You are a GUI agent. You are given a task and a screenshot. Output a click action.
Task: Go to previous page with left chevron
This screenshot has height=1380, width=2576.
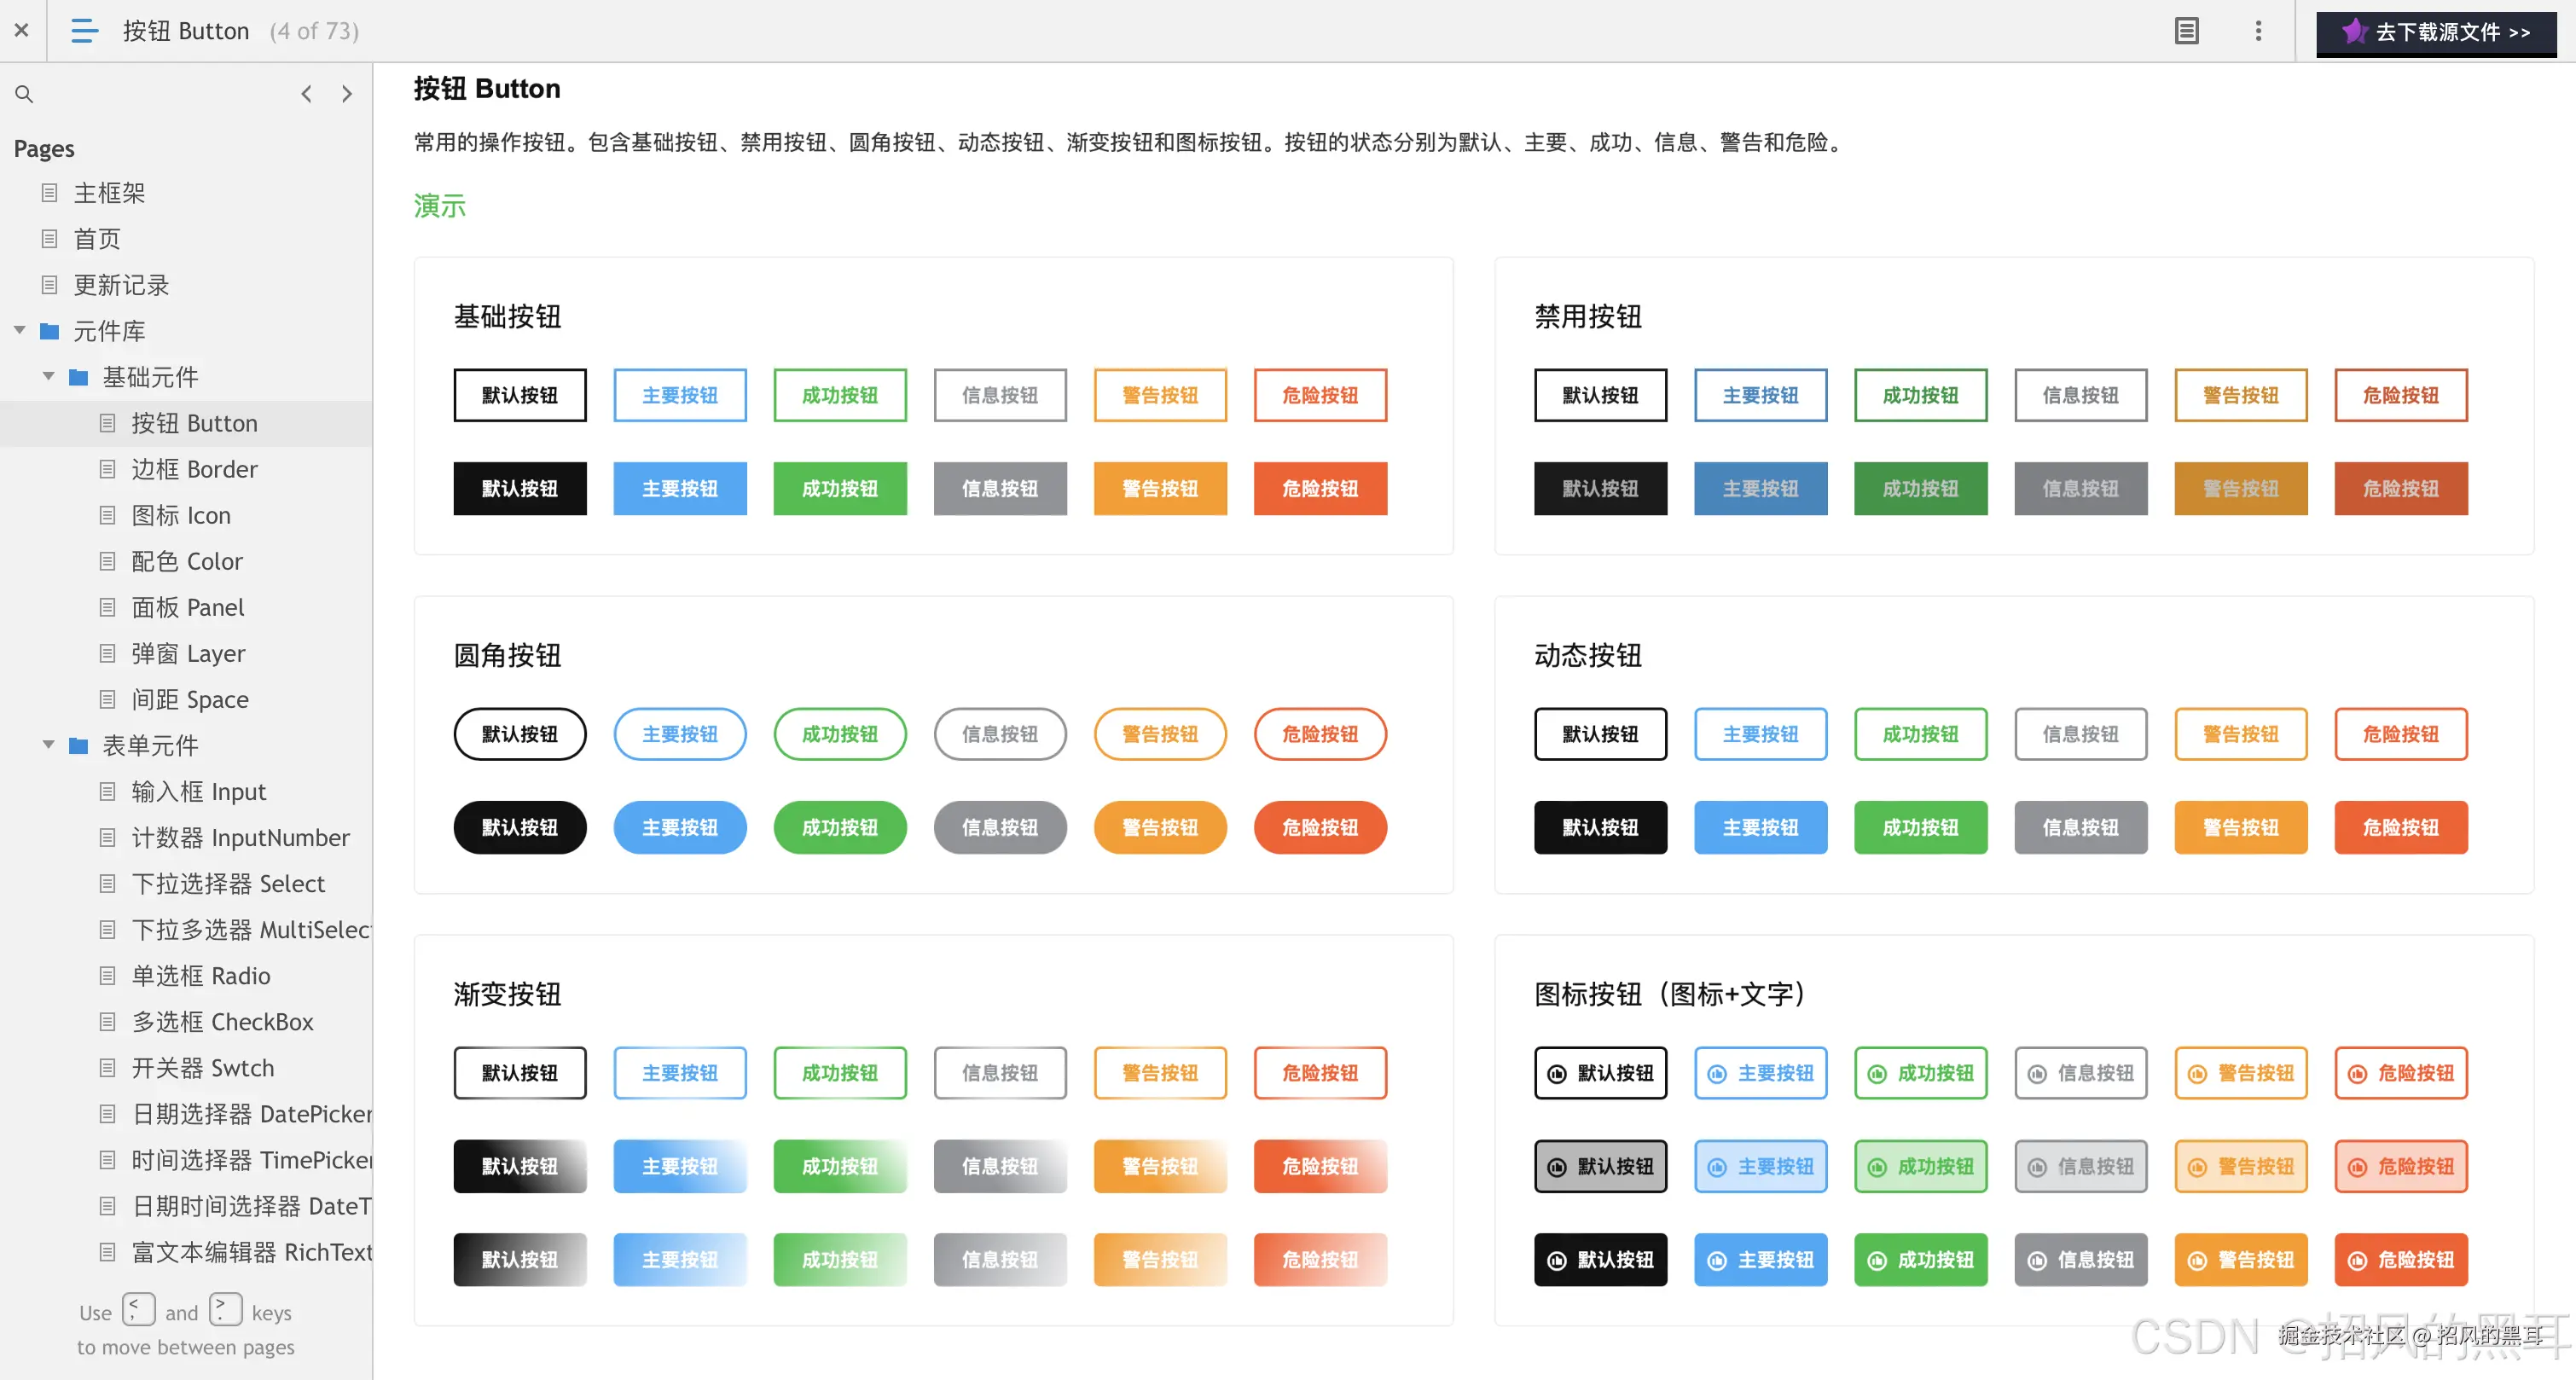tap(307, 94)
